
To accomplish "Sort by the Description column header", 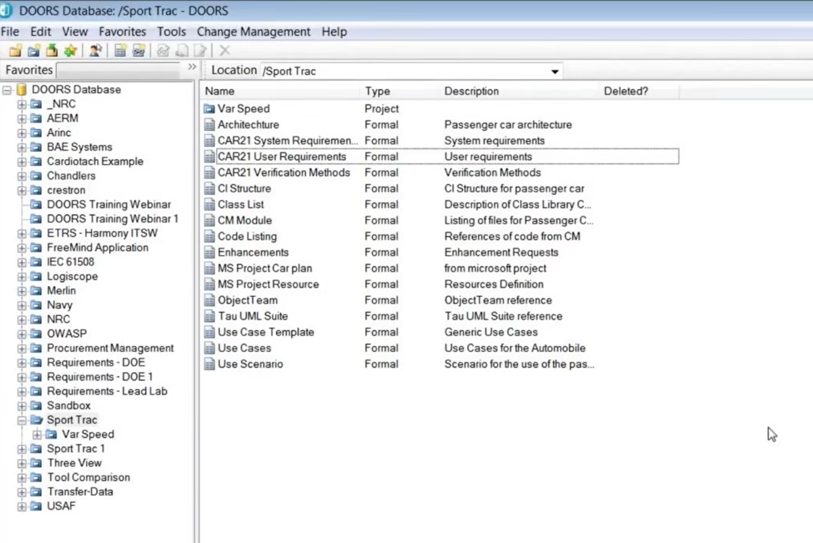I will tap(520, 91).
